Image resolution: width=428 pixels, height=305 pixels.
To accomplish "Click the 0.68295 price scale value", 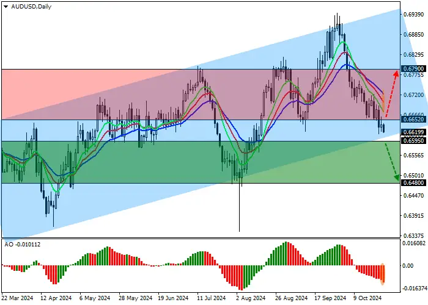I will pos(413,55).
